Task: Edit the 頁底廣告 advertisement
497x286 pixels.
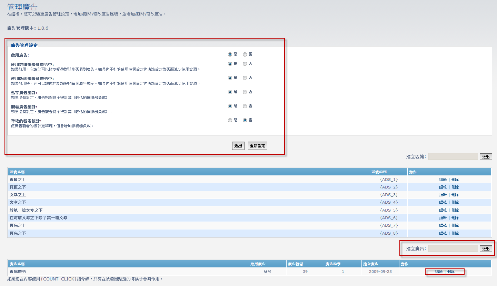Action: [439, 272]
